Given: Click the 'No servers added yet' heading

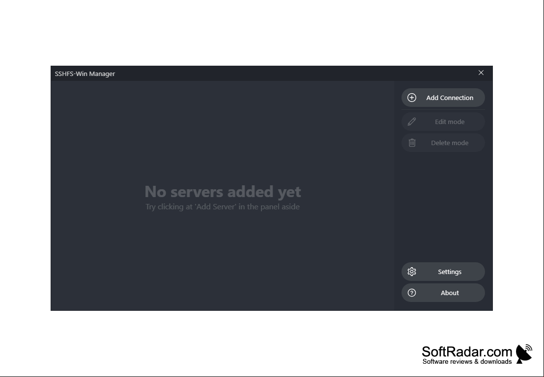Looking at the screenshot, I should point(223,192).
